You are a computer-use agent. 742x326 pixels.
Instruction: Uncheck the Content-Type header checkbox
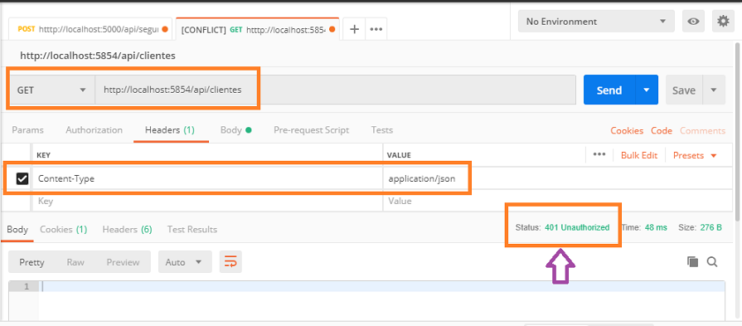pyautogui.click(x=22, y=178)
